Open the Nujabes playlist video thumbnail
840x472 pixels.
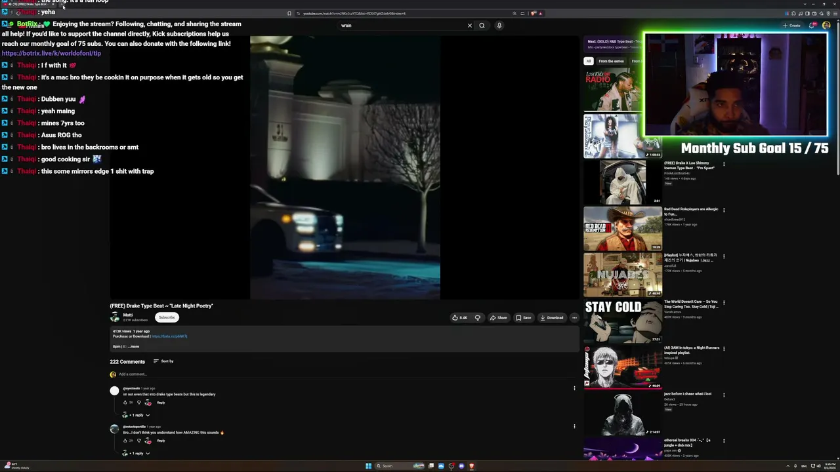623,275
